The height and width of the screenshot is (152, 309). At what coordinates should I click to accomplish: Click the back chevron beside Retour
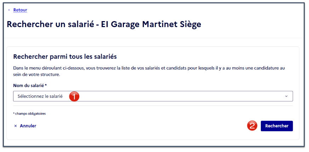pos(9,10)
